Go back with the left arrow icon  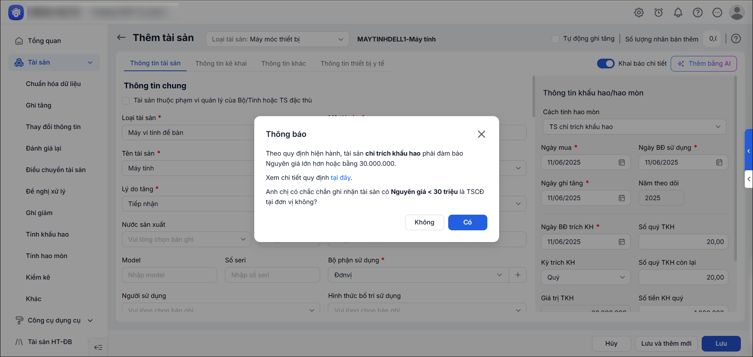[x=121, y=38]
